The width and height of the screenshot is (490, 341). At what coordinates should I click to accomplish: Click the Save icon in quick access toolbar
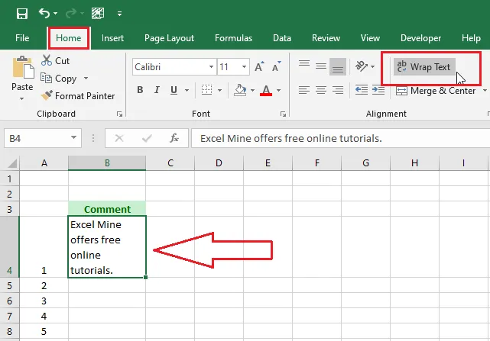coord(22,14)
